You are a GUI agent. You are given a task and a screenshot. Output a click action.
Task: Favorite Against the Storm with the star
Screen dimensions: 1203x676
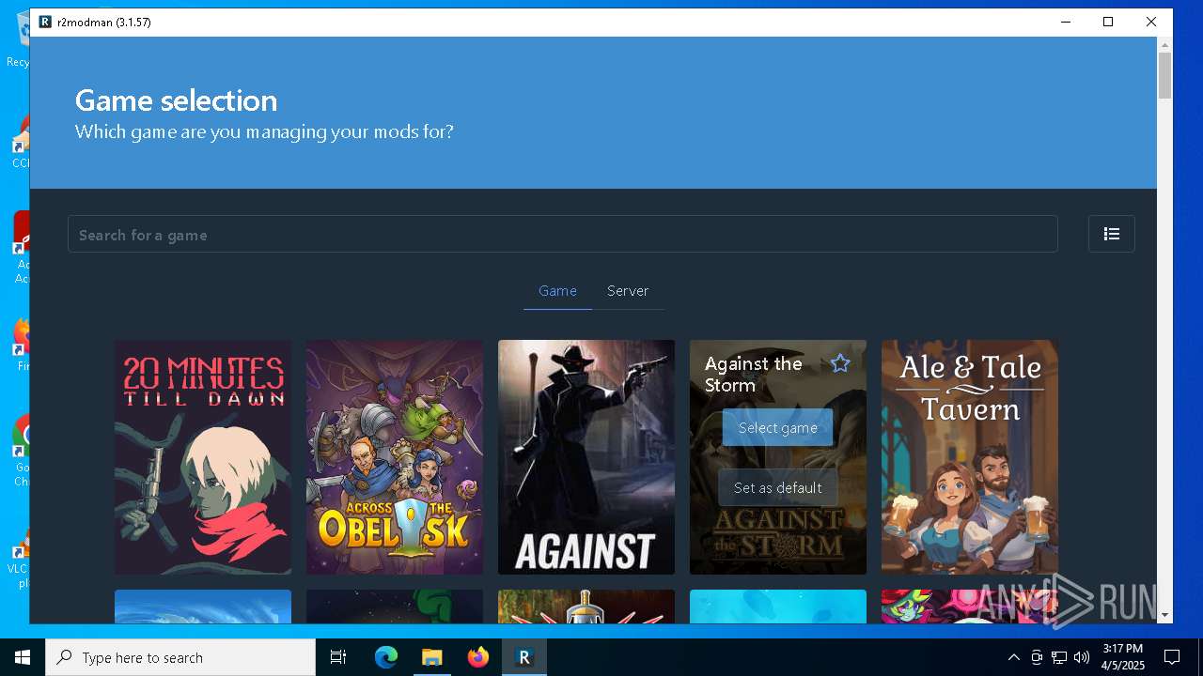click(840, 363)
